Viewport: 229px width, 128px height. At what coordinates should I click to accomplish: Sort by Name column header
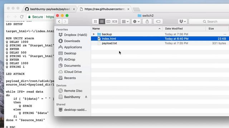point(126,28)
